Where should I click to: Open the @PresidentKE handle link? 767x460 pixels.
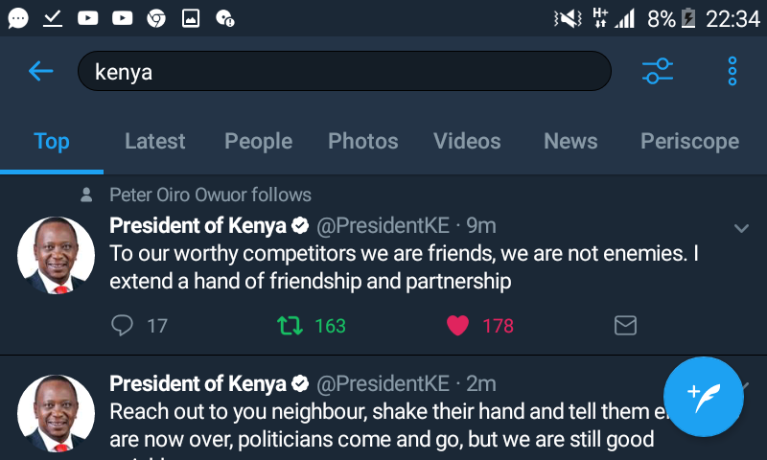tap(383, 226)
